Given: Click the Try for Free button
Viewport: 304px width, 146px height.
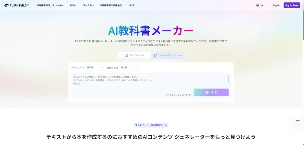Looking at the screenshot, I should pyautogui.click(x=292, y=5).
